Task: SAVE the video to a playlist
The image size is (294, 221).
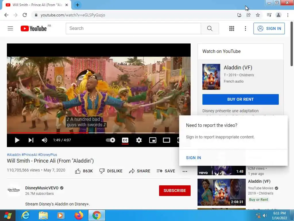Action: click(x=166, y=171)
